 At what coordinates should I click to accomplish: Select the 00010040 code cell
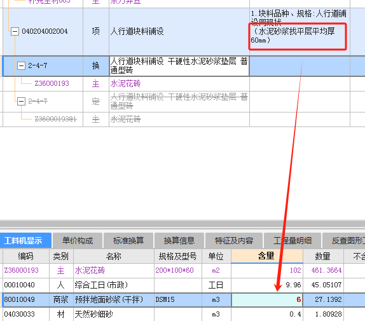[26, 285]
